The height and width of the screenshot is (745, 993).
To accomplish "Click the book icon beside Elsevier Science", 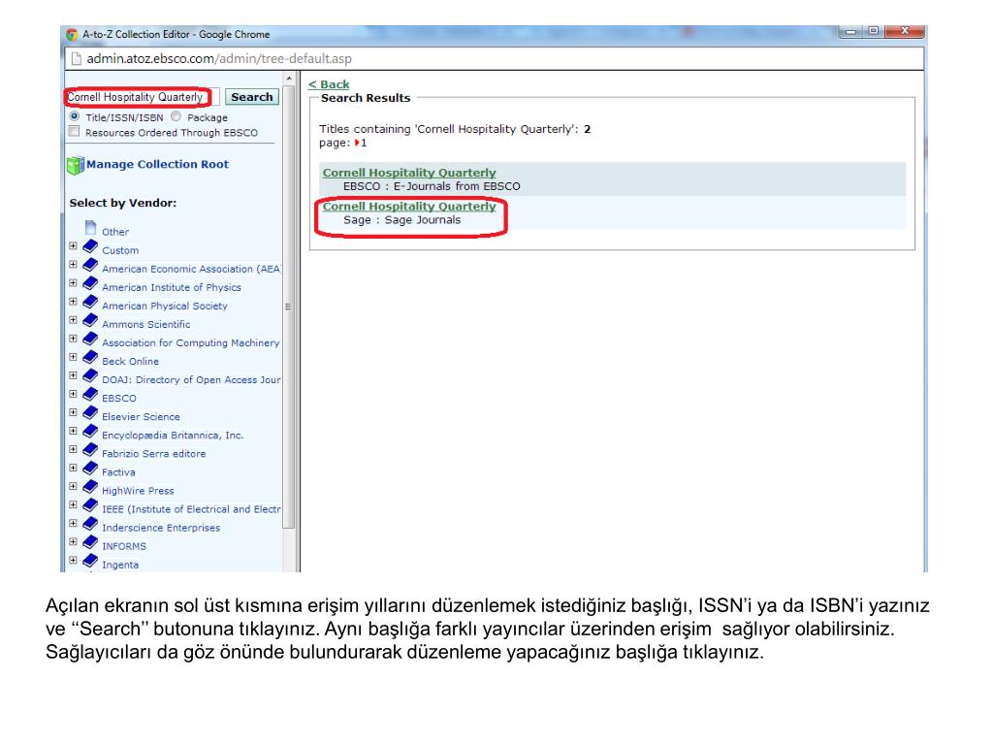I will [x=90, y=412].
